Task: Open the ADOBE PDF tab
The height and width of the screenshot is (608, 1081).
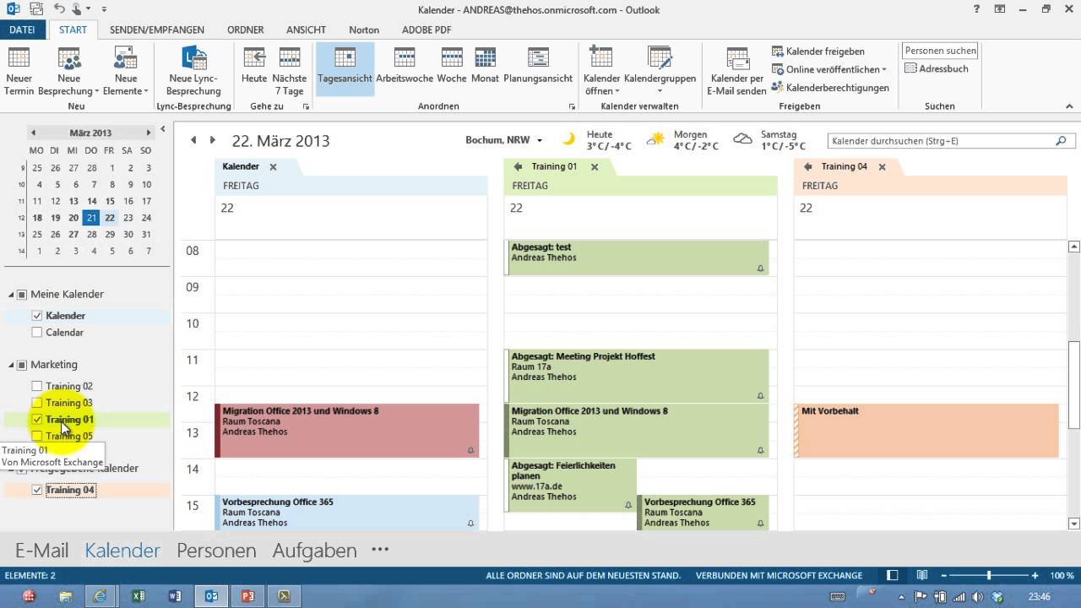Action: click(426, 30)
